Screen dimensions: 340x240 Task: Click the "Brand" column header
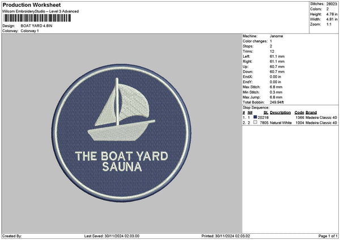pos(312,113)
